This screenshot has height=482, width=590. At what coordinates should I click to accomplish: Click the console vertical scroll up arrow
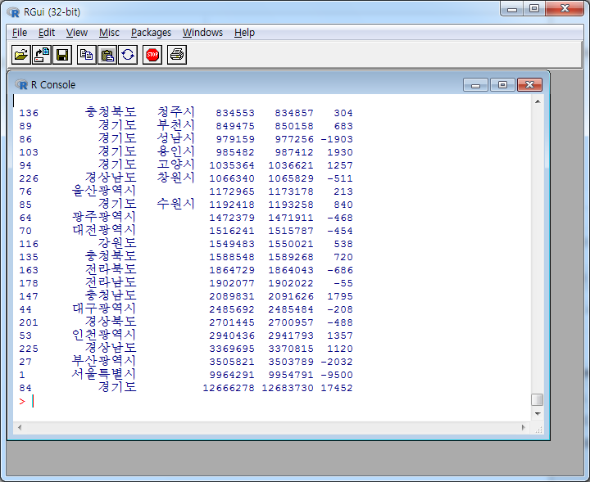click(538, 101)
